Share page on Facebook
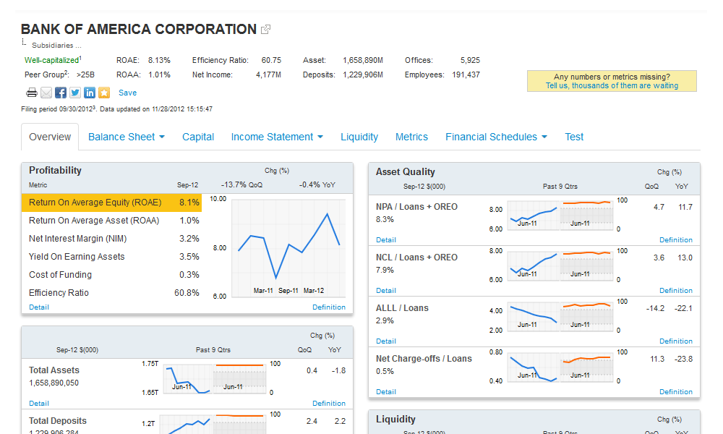Viewport: 723px width, 434px height. point(61,93)
